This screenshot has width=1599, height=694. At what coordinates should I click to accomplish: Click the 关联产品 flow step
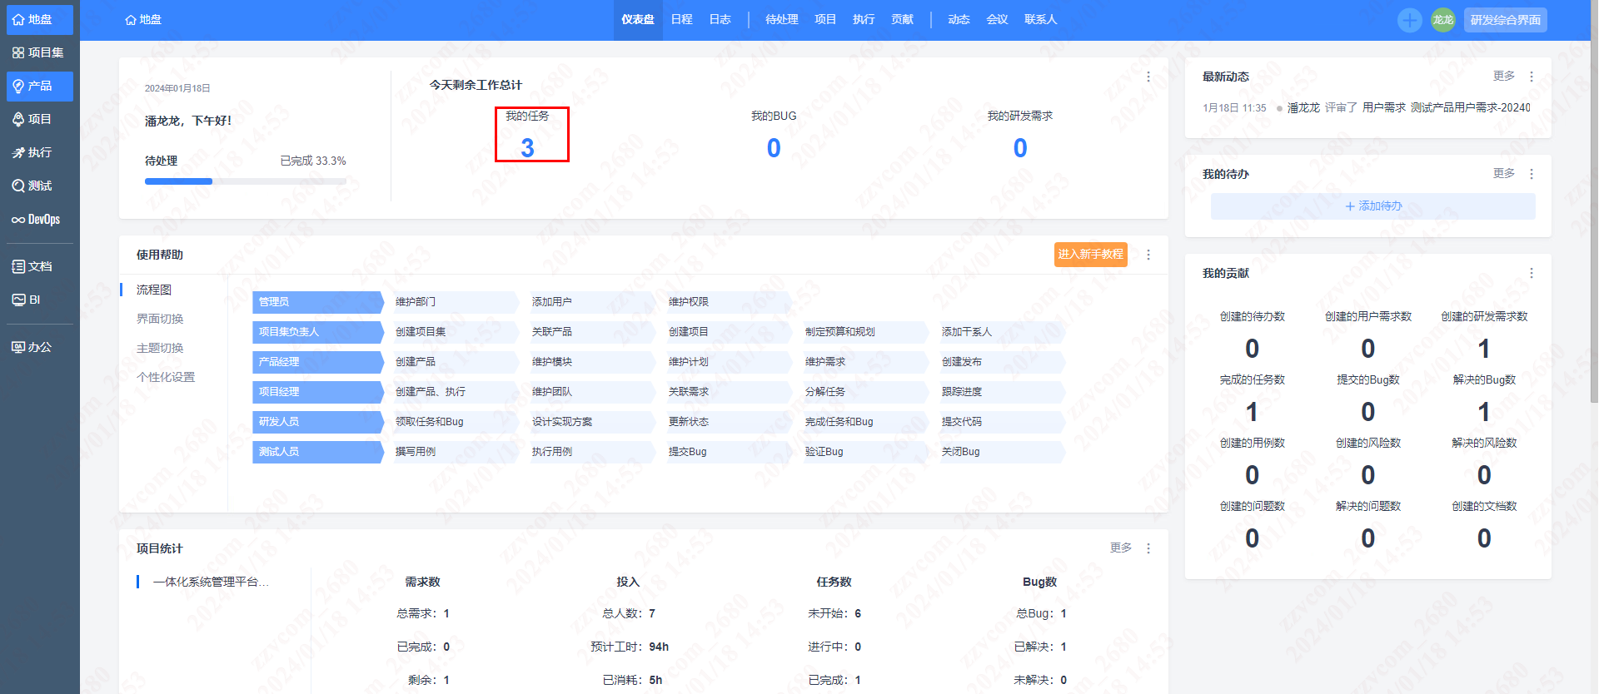coord(590,332)
